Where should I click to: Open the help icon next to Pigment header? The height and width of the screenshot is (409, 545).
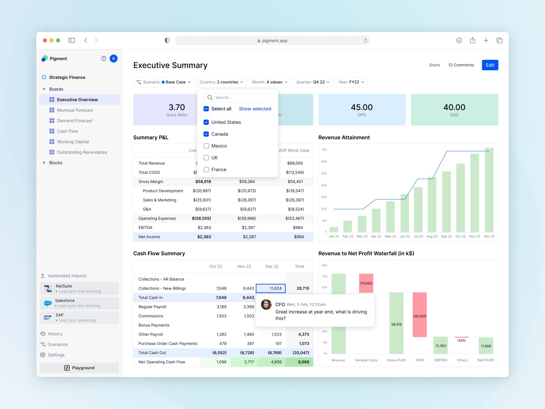[103, 58]
